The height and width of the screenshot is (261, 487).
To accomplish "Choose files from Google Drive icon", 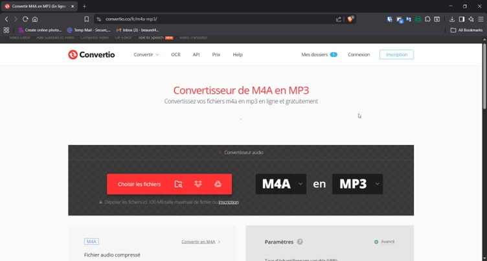I will [218, 184].
